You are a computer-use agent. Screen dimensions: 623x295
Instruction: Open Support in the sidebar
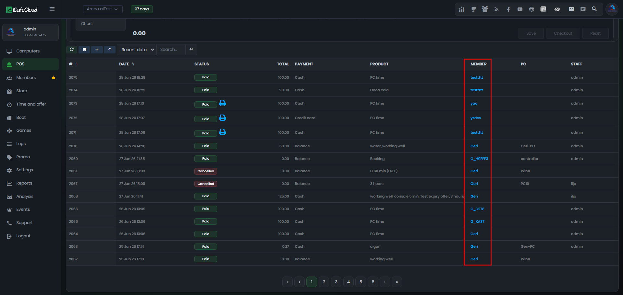click(31, 223)
